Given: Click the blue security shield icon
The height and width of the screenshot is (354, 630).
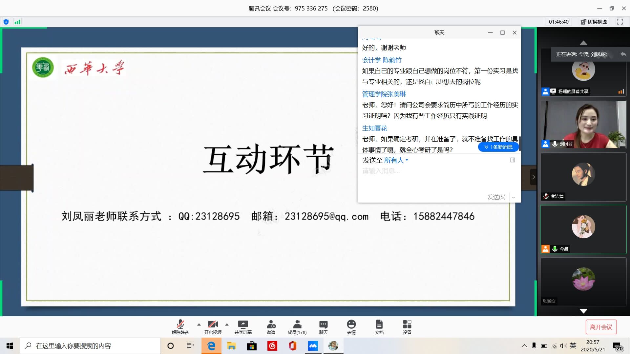Looking at the screenshot, I should tap(6, 22).
